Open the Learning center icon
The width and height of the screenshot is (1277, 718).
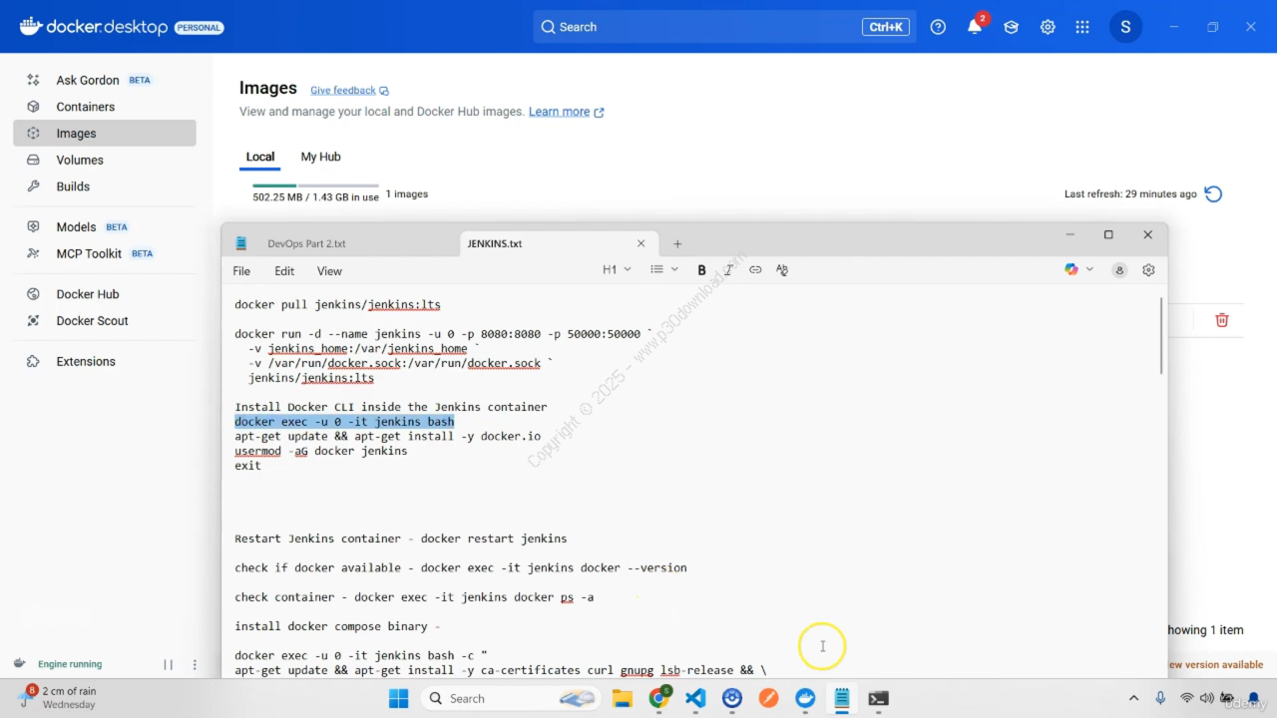[x=1011, y=27]
